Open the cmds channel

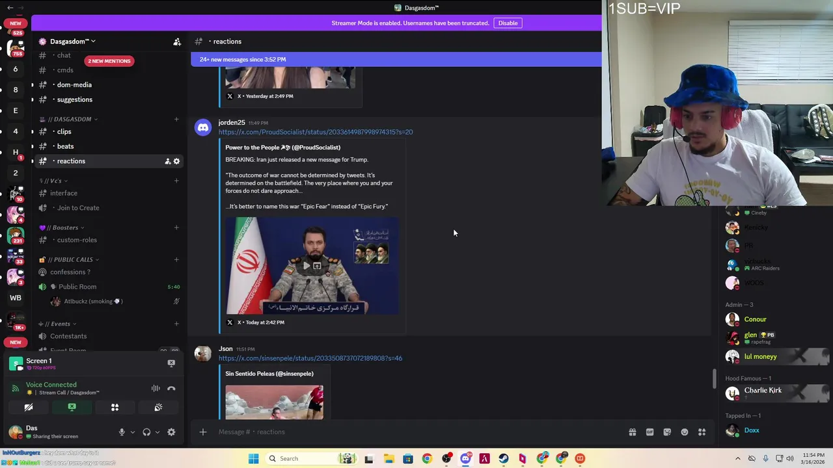(65, 70)
